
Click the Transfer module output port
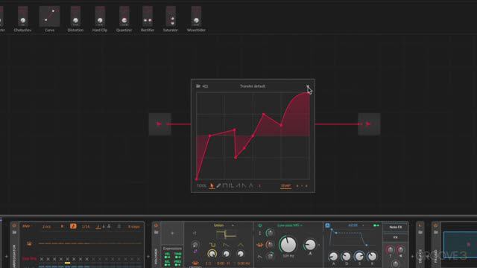coord(369,124)
